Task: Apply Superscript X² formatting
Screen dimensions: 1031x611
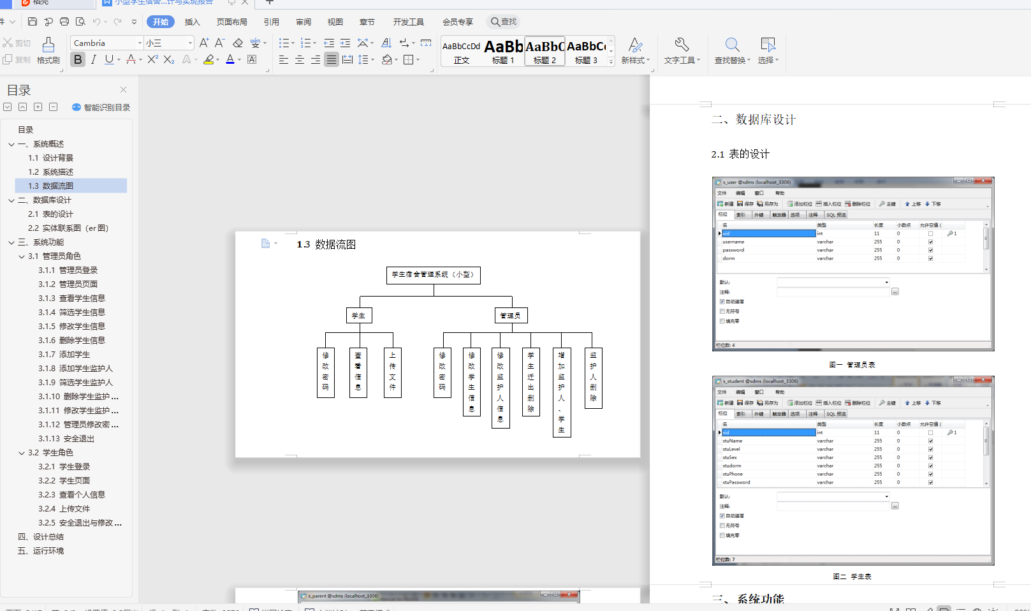Action: [x=152, y=59]
